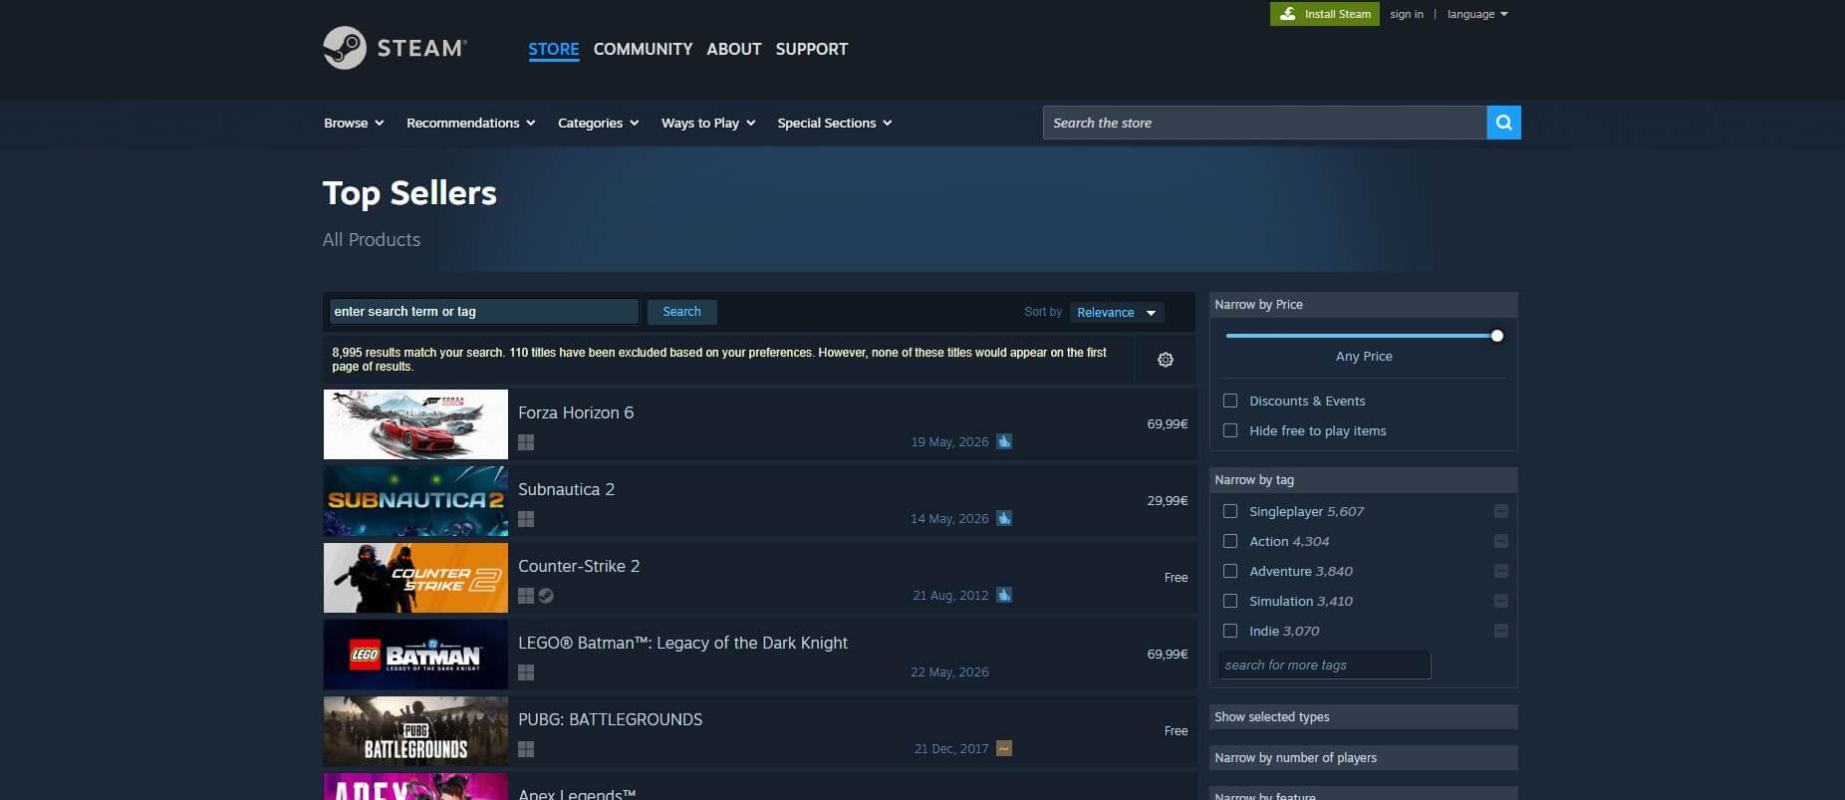Click the Steam logo
This screenshot has width=1845, height=800.
pyautogui.click(x=395, y=48)
